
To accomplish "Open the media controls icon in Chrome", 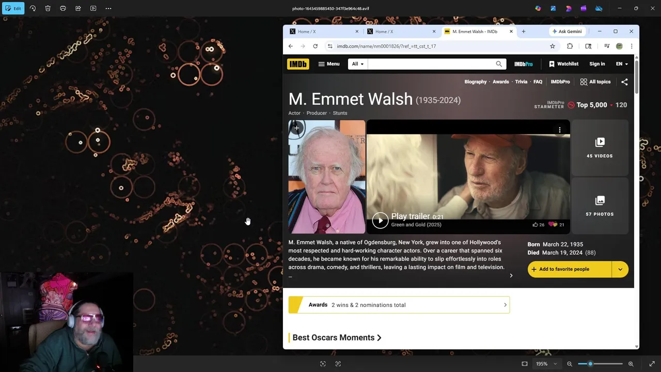I will coord(607,46).
